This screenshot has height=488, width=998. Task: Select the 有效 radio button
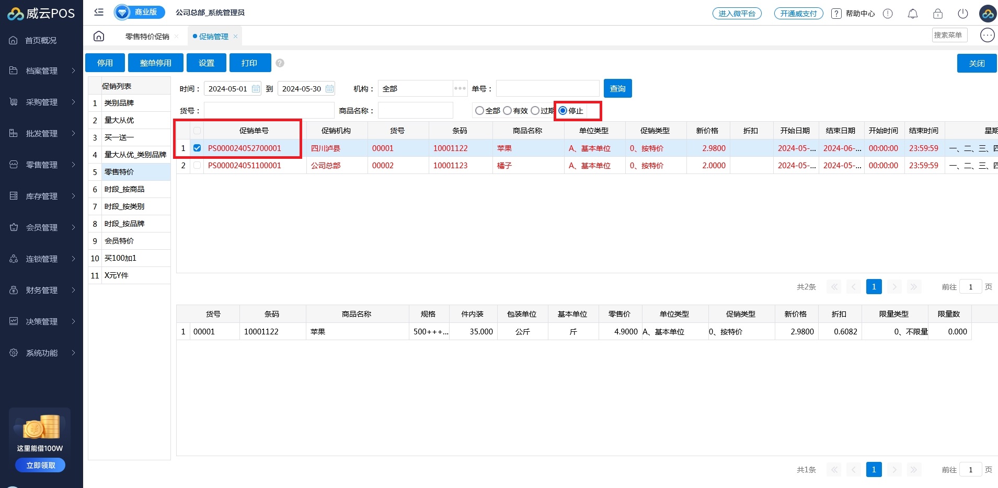(507, 111)
